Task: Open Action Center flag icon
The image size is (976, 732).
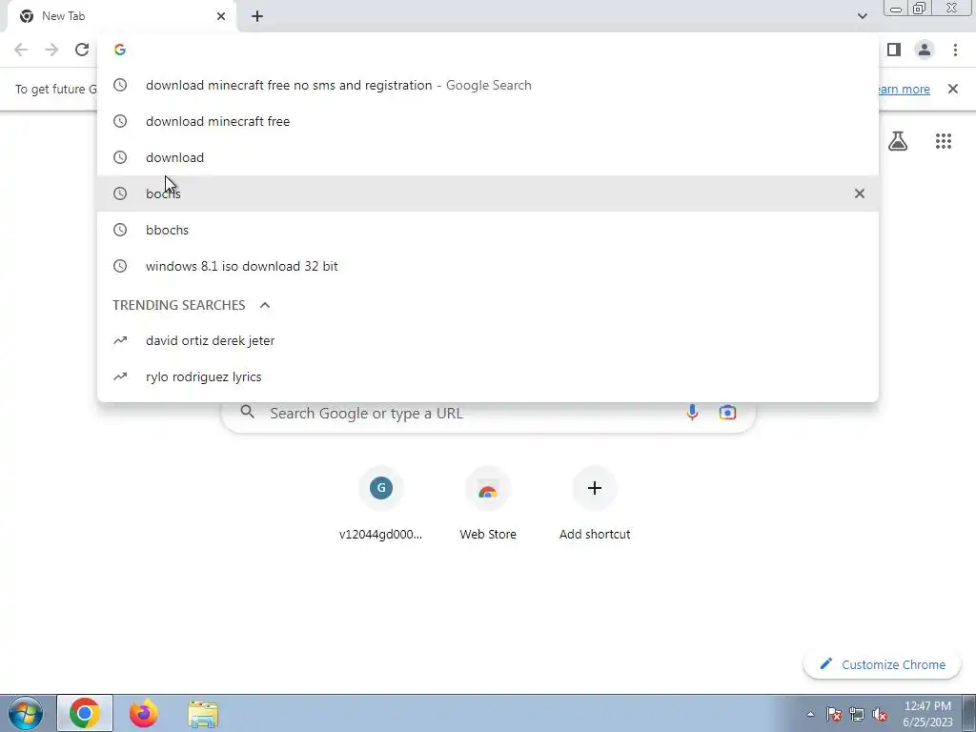Action: 834,714
